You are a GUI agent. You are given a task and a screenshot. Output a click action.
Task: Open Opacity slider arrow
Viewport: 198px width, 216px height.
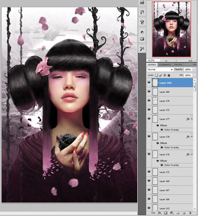[x=194, y=69]
